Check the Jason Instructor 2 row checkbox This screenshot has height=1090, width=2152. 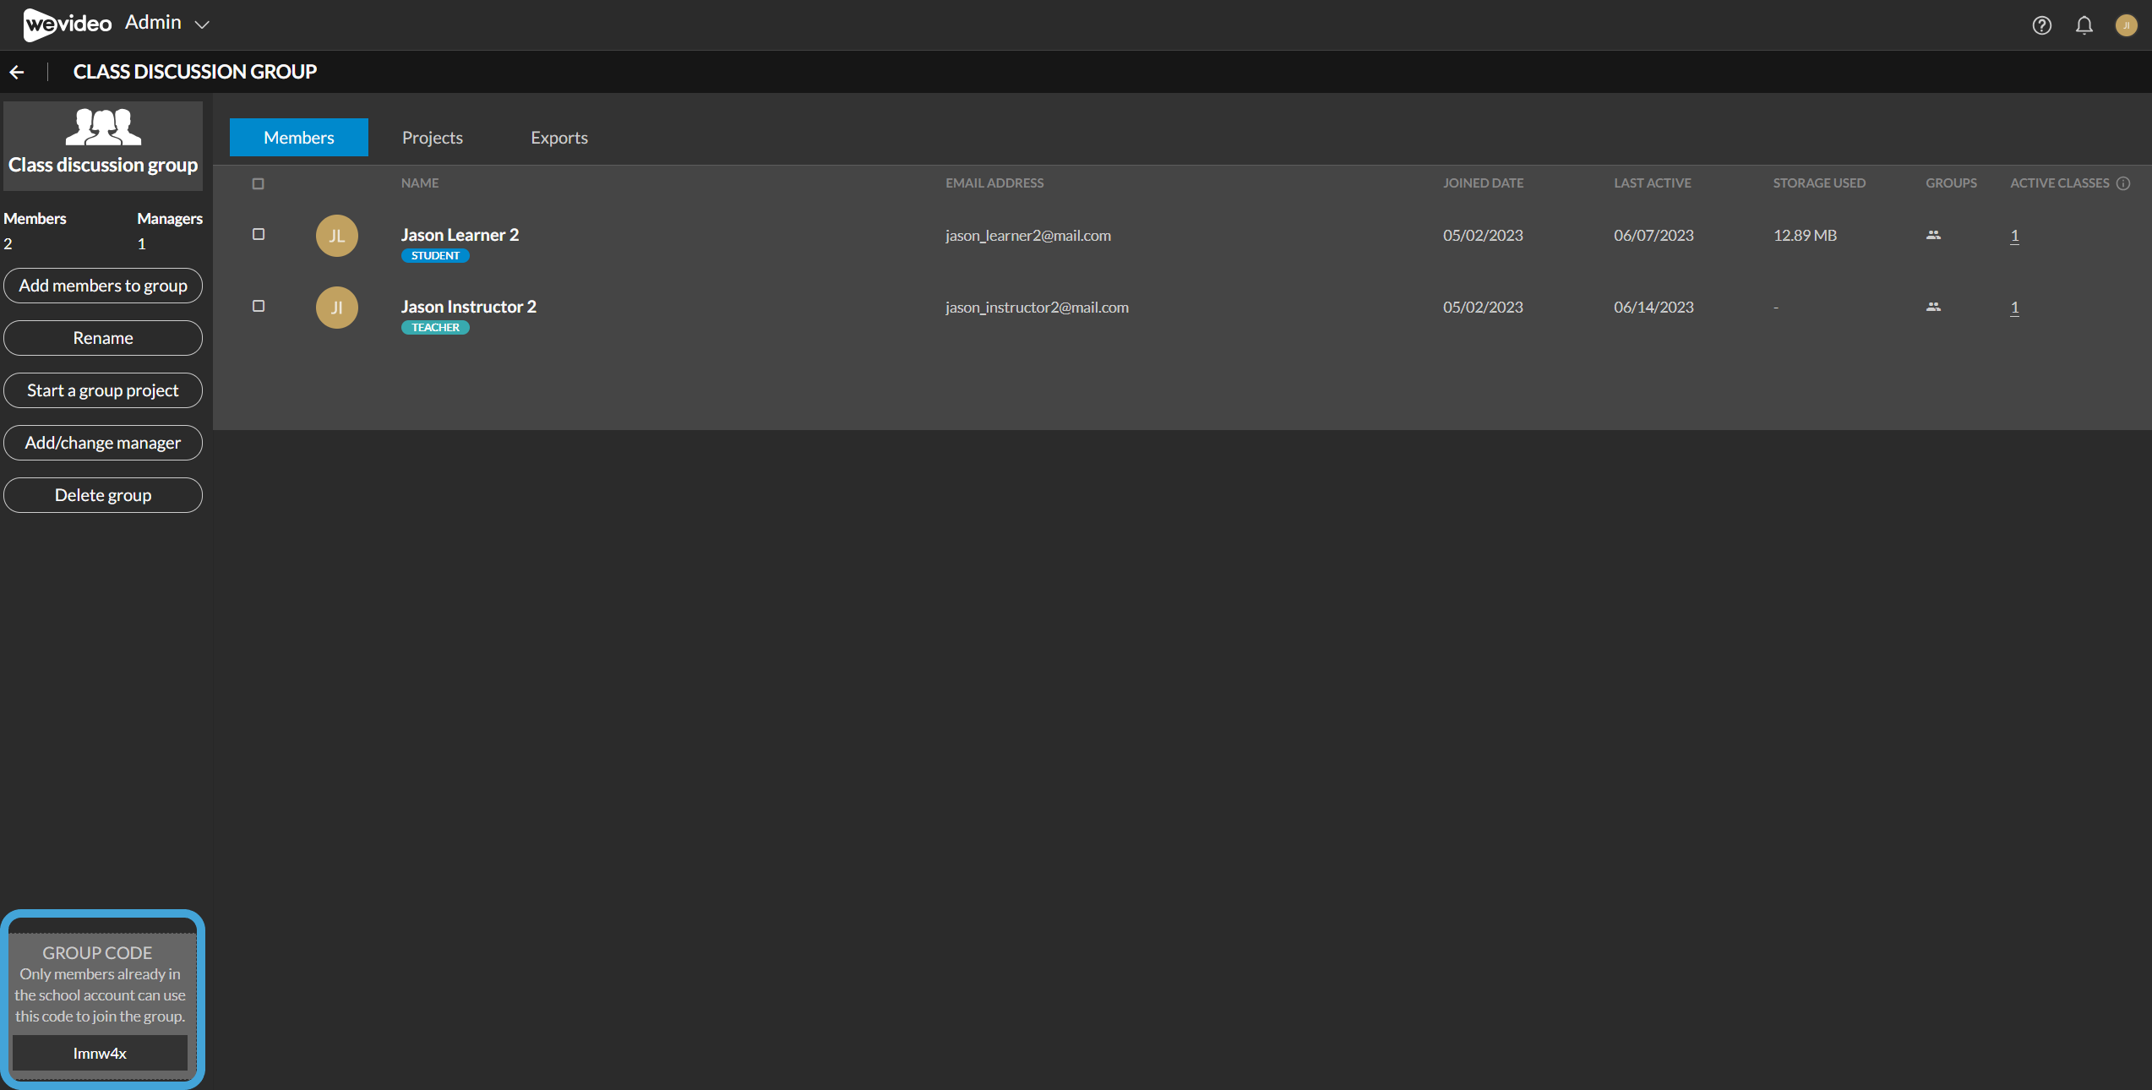coord(259,306)
